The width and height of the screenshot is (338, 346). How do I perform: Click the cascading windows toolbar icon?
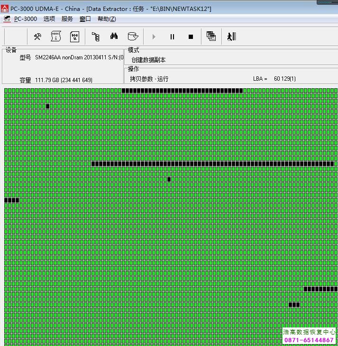pos(211,37)
